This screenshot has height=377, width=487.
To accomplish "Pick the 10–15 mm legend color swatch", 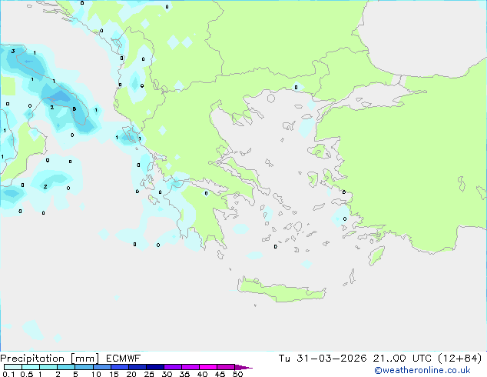I will pos(102,367).
